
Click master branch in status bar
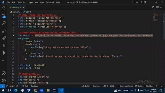click(x=11, y=86)
